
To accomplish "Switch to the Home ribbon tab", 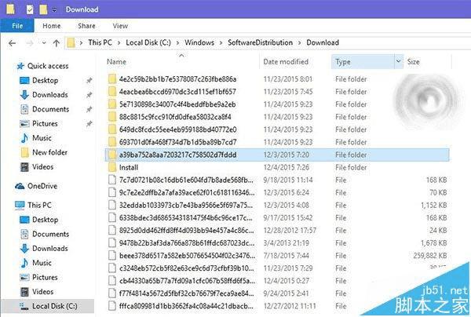I will coord(51,26).
